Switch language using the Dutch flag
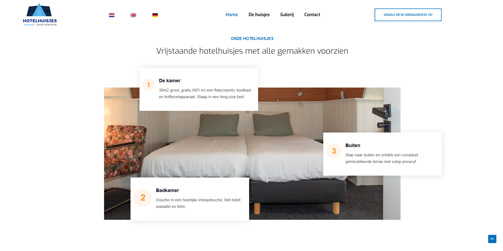The width and height of the screenshot is (503, 251). (x=112, y=15)
